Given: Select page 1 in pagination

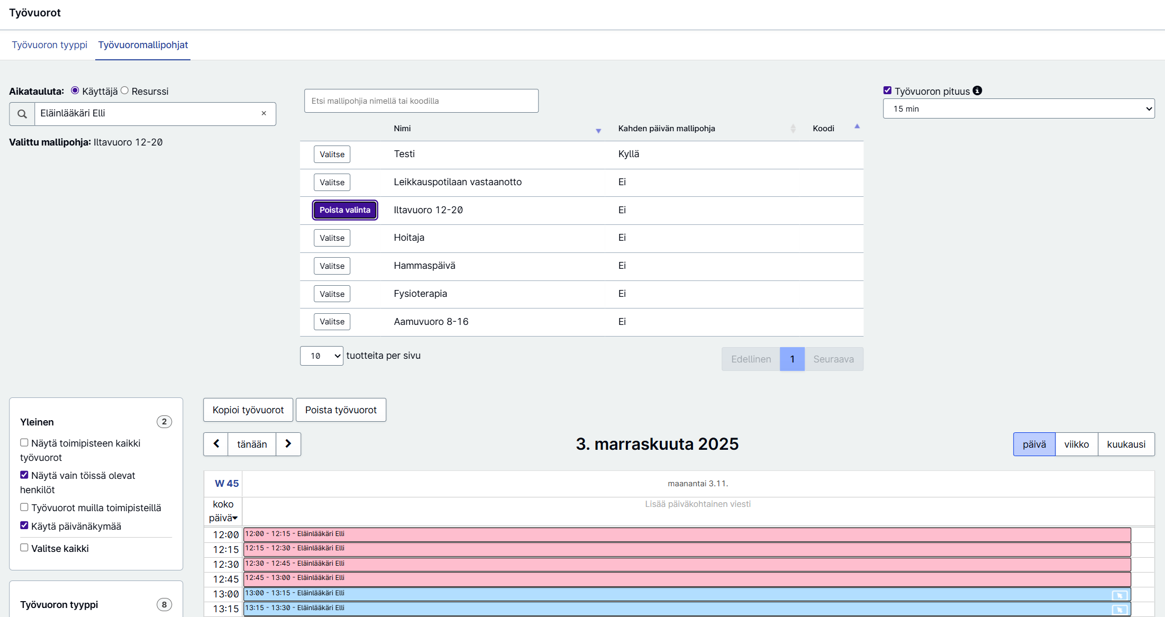Looking at the screenshot, I should [792, 359].
